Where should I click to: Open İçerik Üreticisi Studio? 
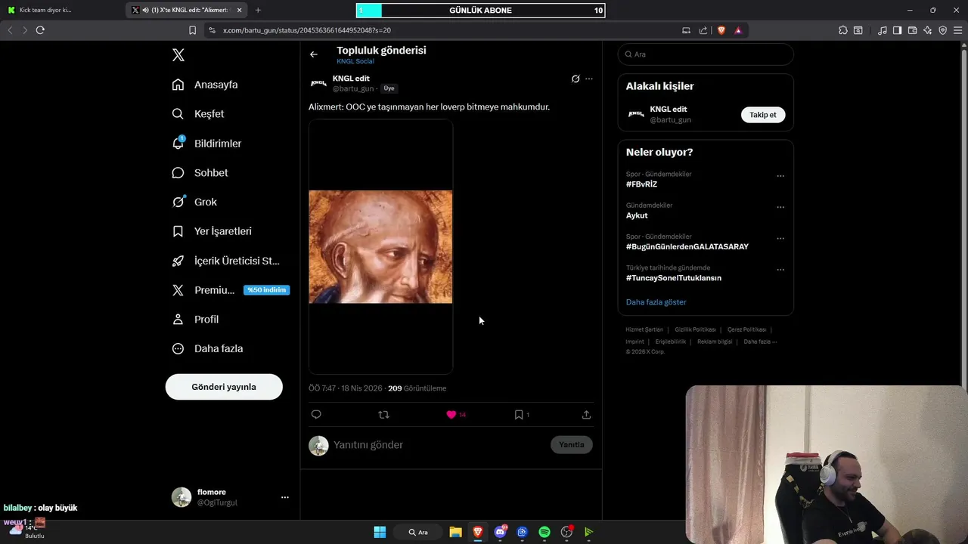(225, 261)
